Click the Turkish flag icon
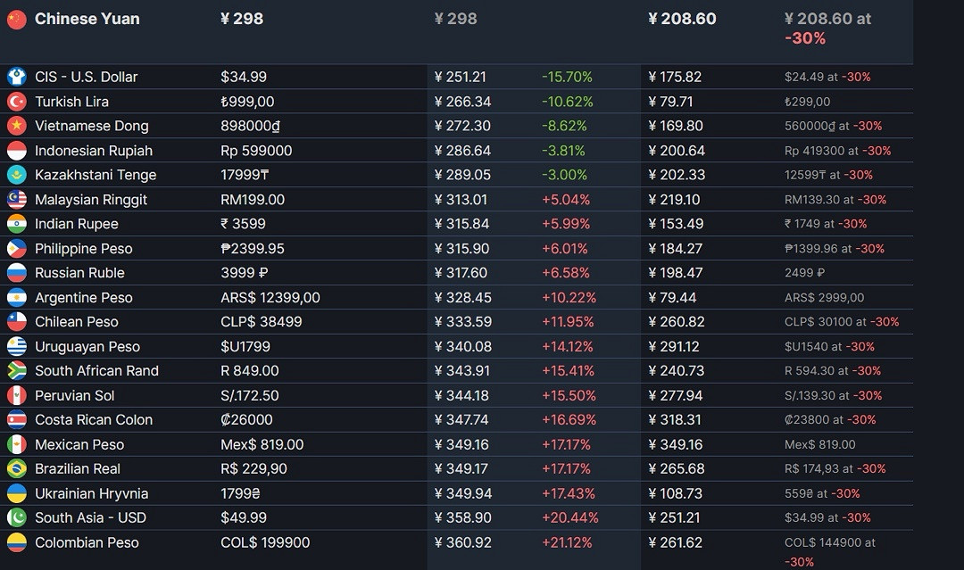Screen dimensions: 964x570 pyautogui.click(x=16, y=102)
